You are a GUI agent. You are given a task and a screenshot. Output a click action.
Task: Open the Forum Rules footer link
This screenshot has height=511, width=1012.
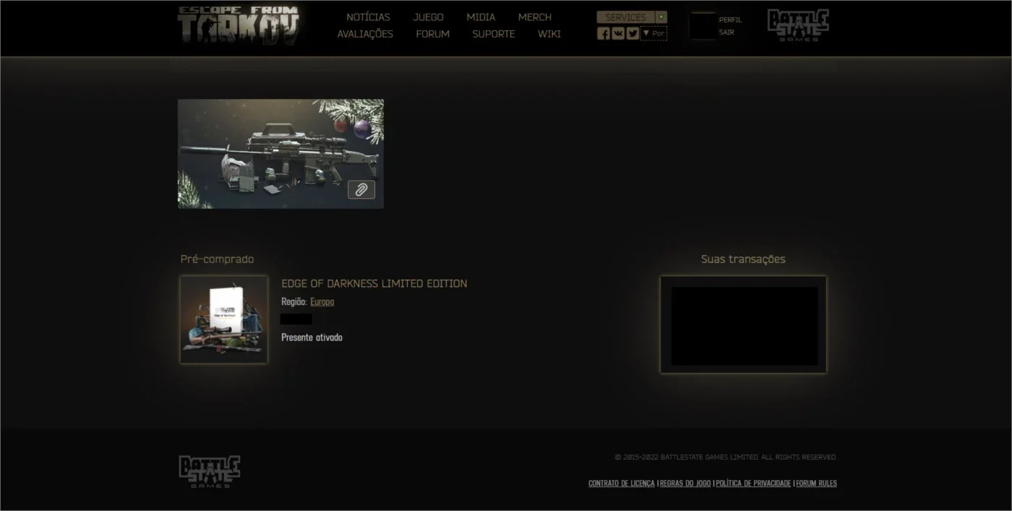click(x=817, y=483)
